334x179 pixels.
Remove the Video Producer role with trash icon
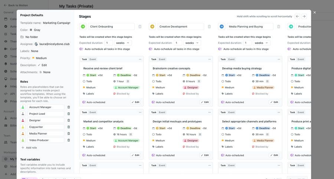click(x=69, y=140)
